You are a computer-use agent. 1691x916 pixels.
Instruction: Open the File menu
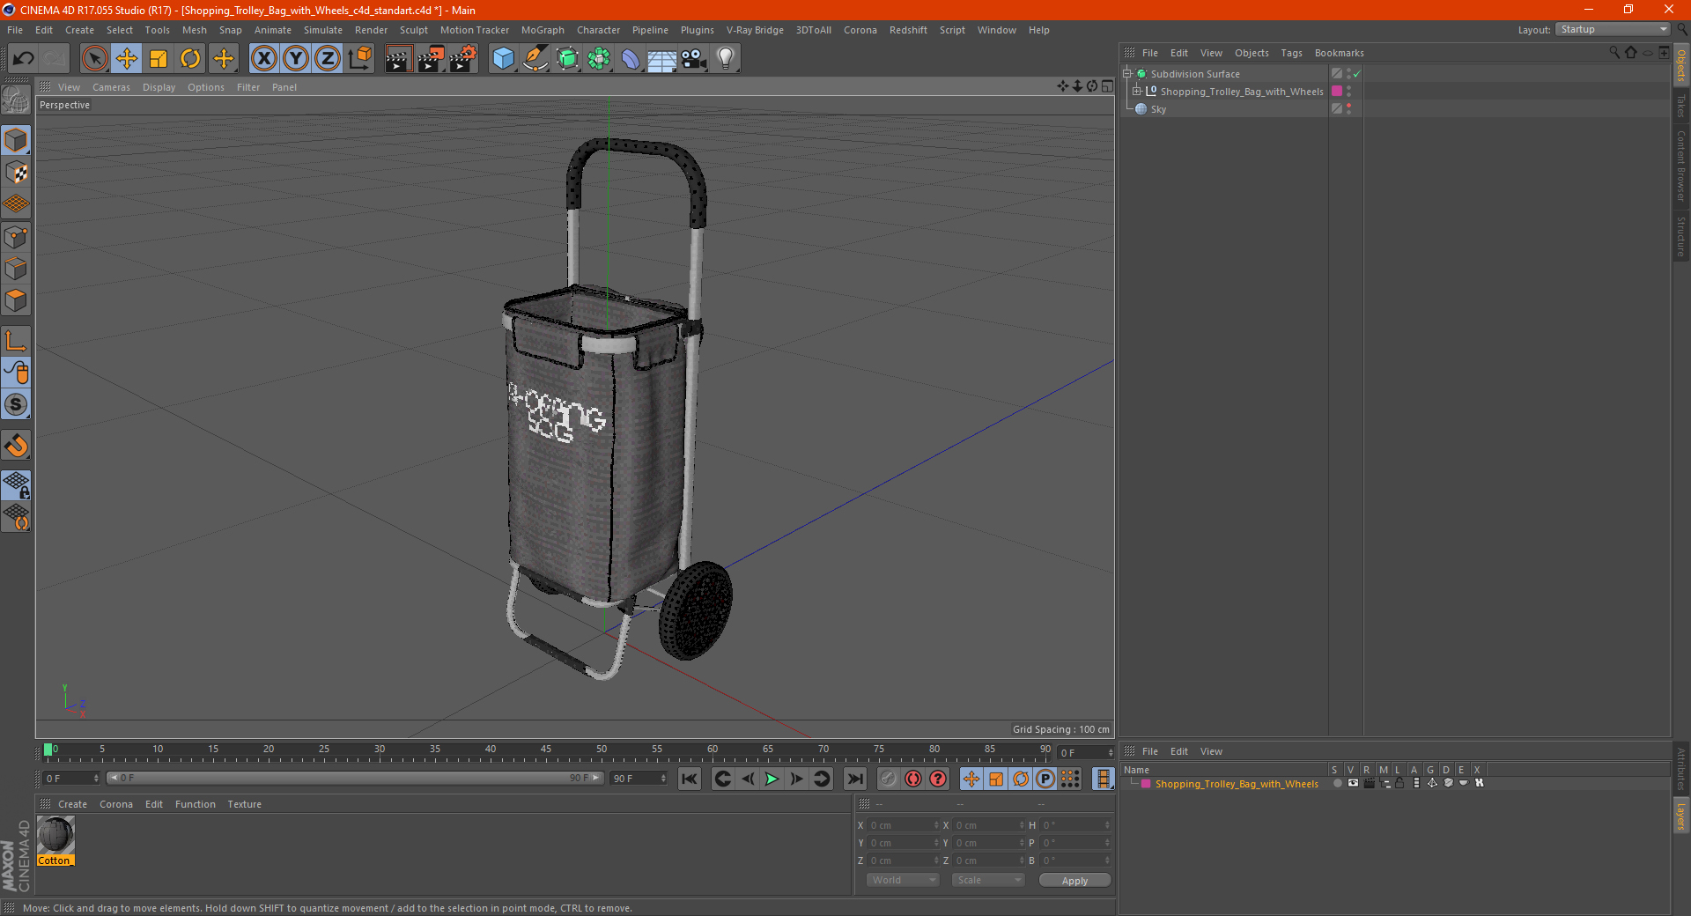point(15,30)
